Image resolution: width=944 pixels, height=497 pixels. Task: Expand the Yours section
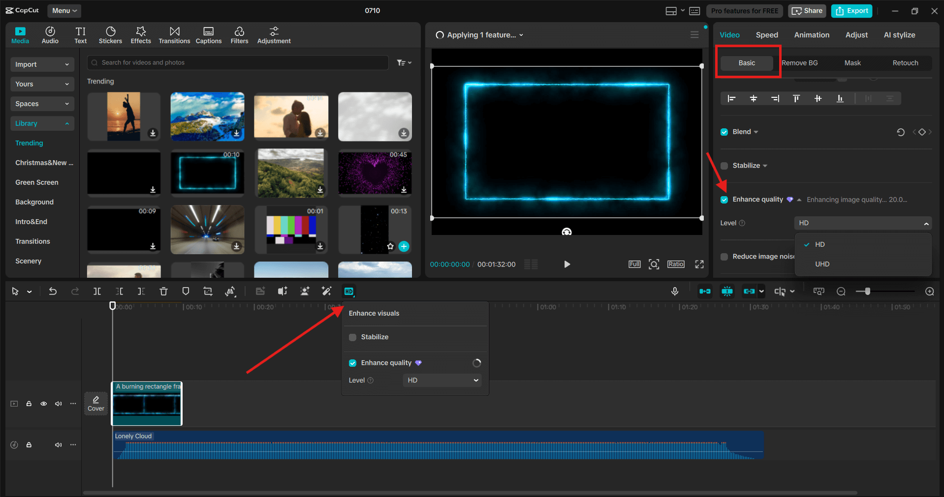(x=42, y=84)
